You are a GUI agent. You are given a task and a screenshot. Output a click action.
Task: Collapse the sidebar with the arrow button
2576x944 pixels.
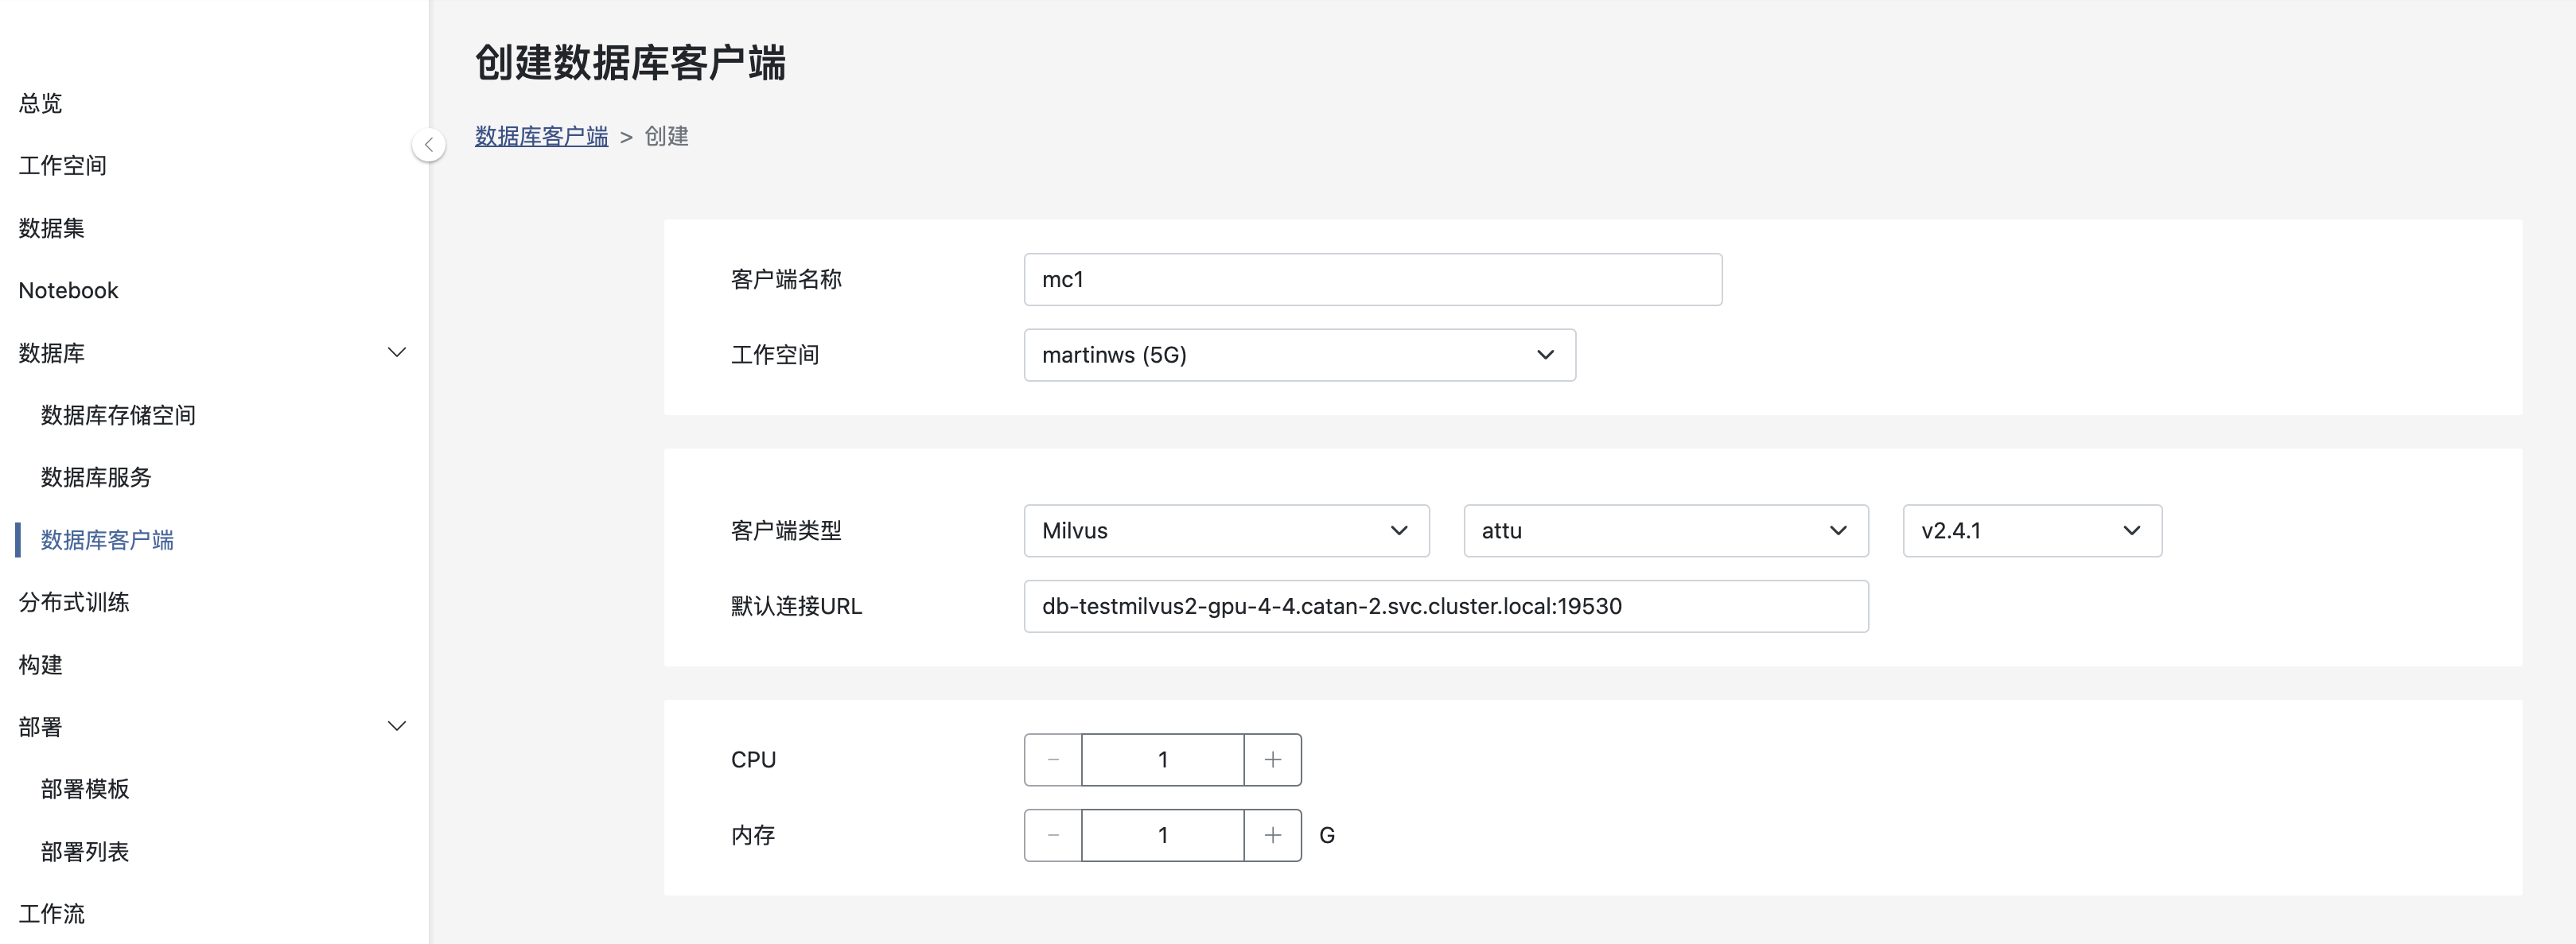coord(428,145)
